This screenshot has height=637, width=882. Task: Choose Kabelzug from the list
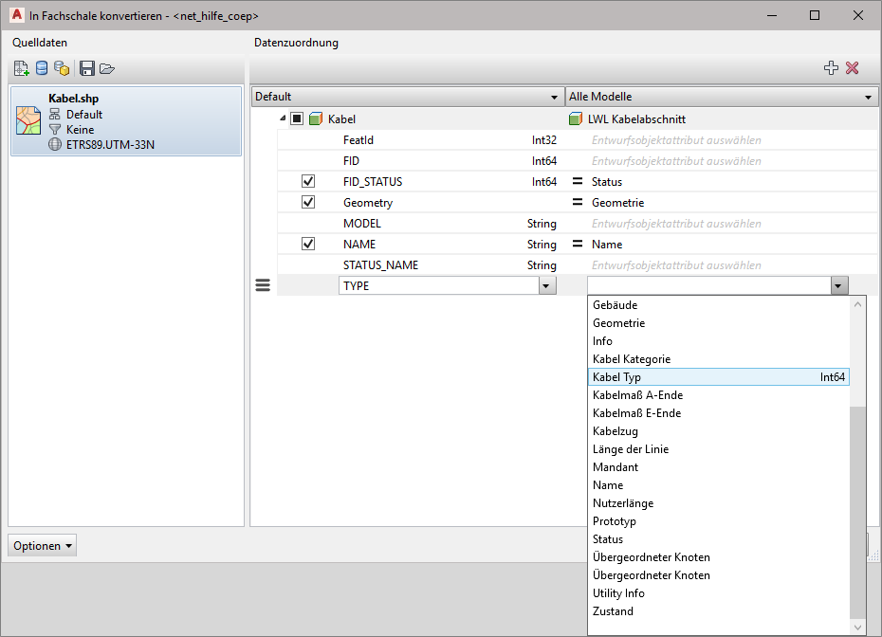(x=718, y=430)
